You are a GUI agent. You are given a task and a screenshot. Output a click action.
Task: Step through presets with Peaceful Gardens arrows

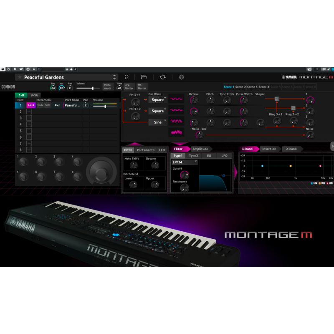[x=114, y=77]
